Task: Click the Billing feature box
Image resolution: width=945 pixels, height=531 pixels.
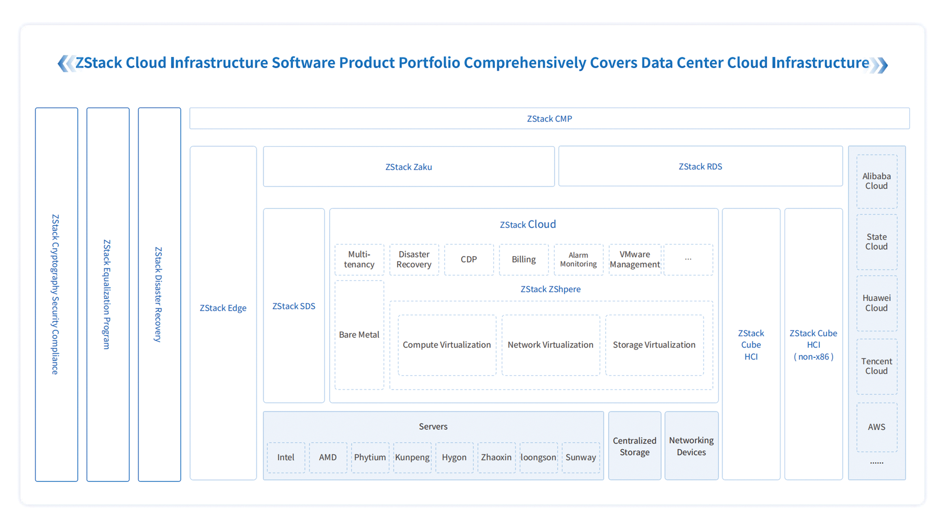Action: tap(524, 259)
